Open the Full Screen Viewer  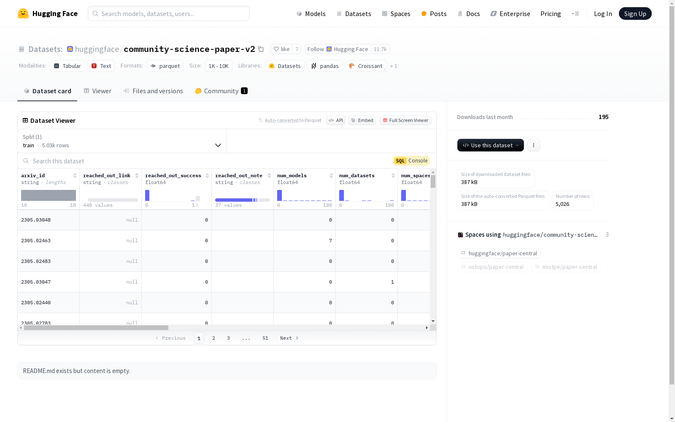pyautogui.click(x=405, y=120)
